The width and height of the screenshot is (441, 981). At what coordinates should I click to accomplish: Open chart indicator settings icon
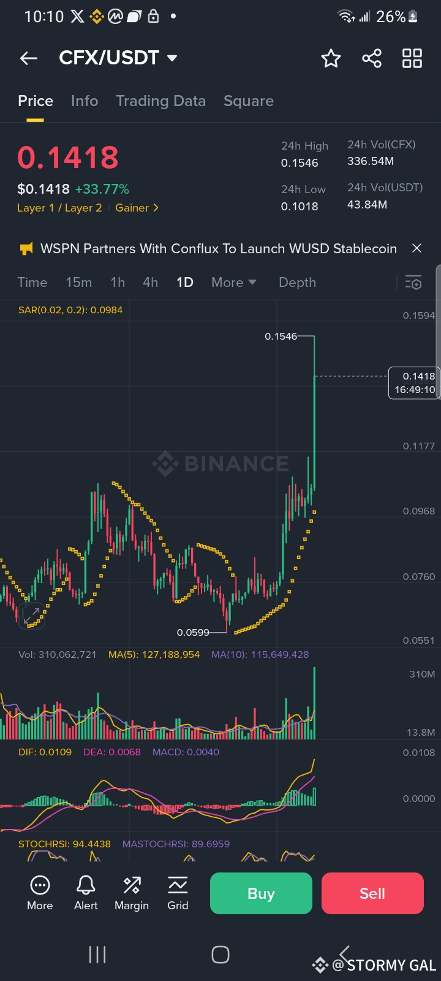tap(413, 282)
